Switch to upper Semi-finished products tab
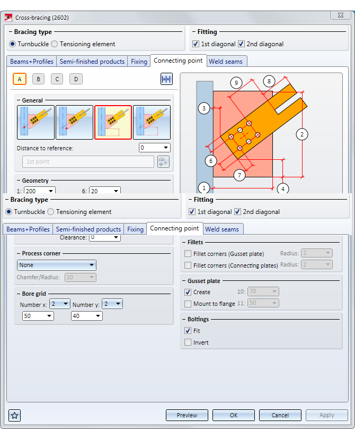The image size is (355, 429). [92, 61]
